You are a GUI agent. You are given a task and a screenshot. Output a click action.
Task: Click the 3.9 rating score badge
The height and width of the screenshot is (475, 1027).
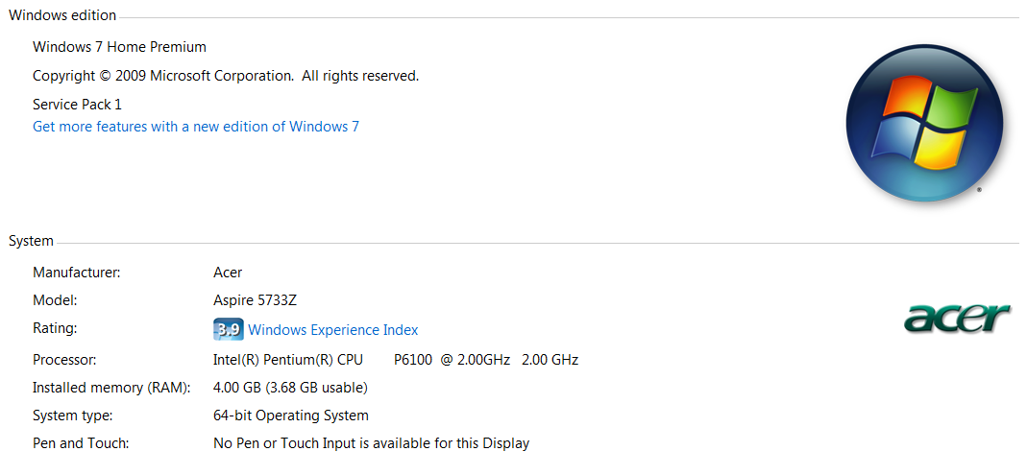point(228,329)
